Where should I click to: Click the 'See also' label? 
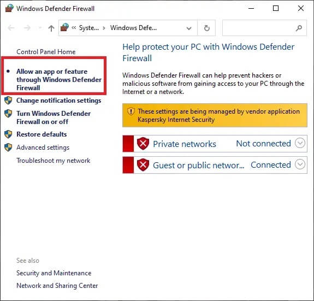point(28,261)
